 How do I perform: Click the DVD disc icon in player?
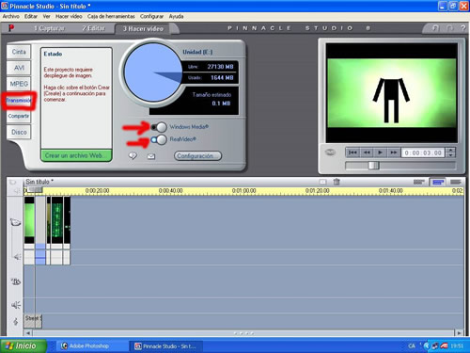(330, 152)
